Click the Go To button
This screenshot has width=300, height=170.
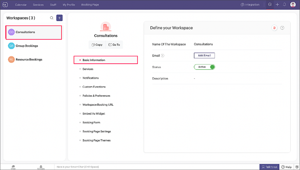click(114, 45)
